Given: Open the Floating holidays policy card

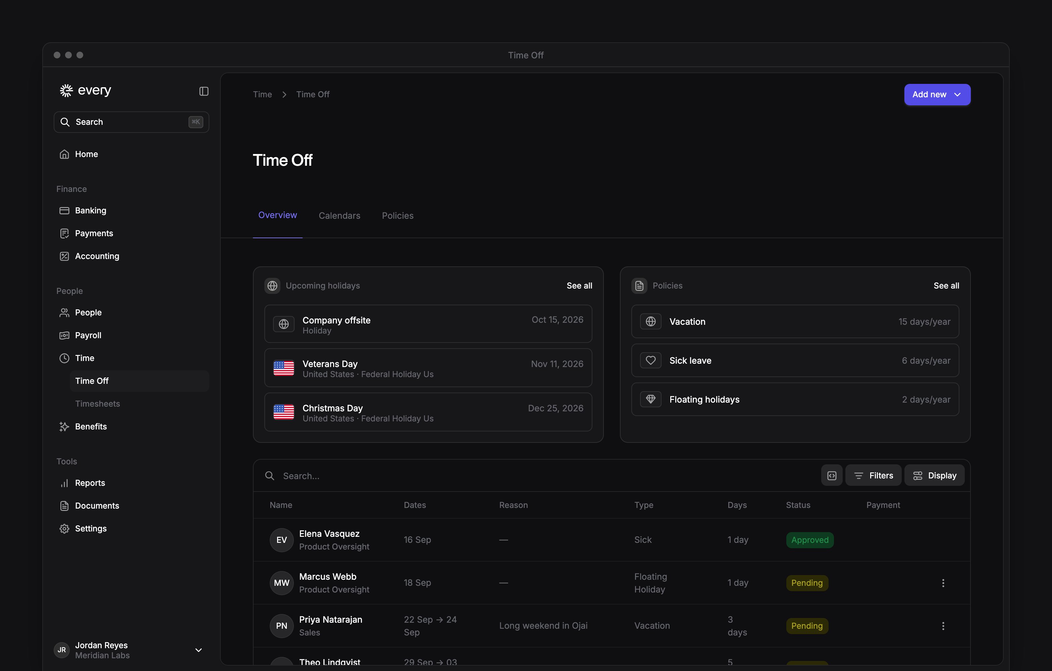Looking at the screenshot, I should [795, 399].
